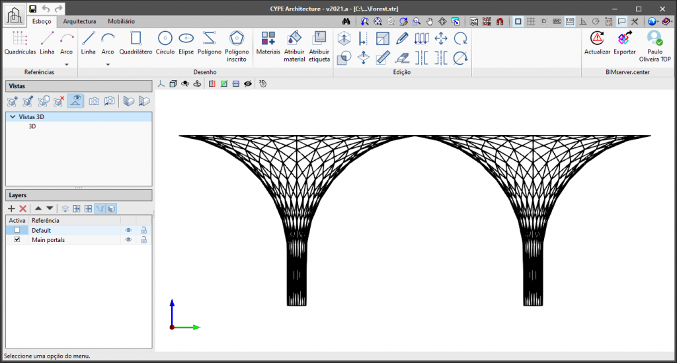Click the Exportar icon in BIMserver.center
The height and width of the screenshot is (363, 677).
tap(624, 42)
